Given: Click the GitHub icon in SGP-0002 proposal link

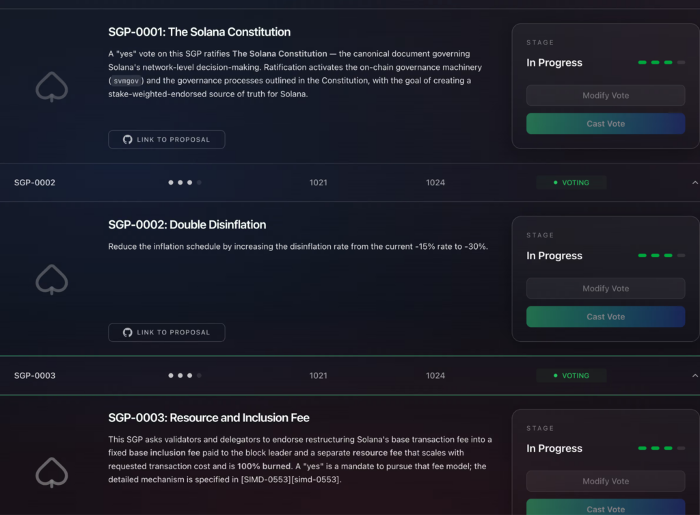Looking at the screenshot, I should [128, 332].
